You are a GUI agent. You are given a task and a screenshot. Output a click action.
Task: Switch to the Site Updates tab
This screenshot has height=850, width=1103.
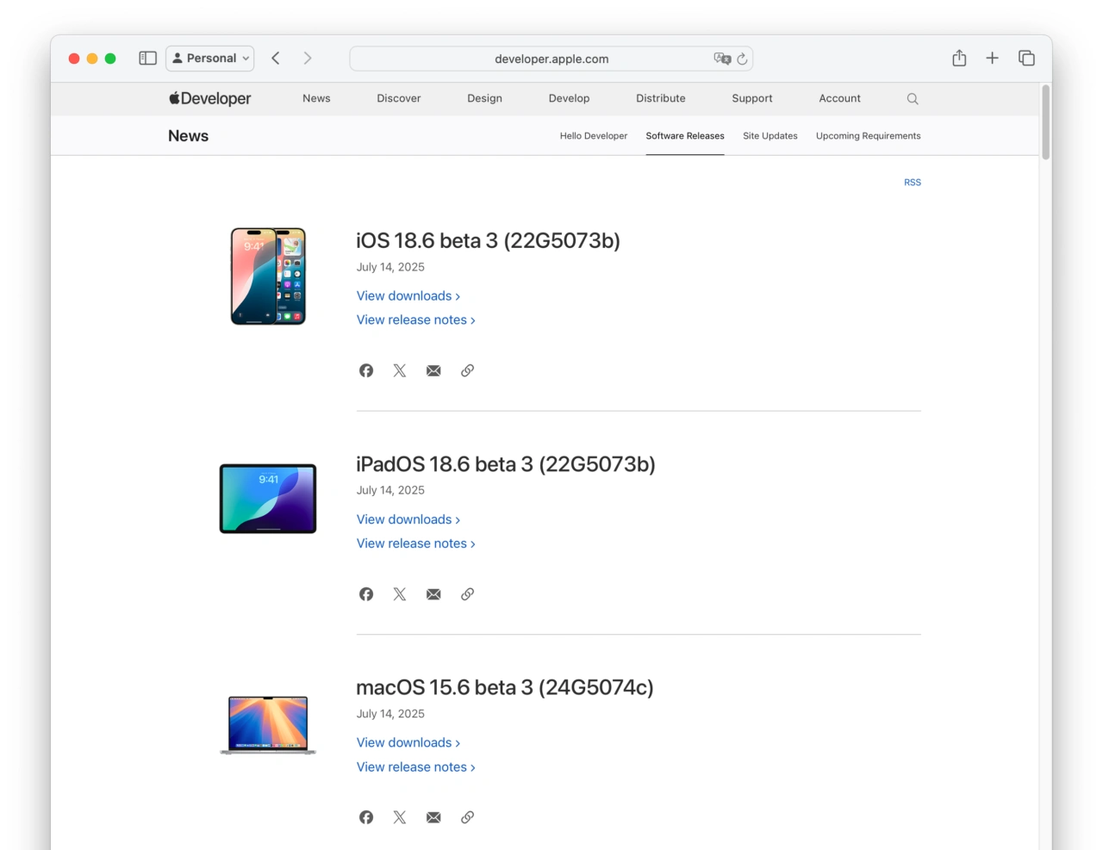770,135
